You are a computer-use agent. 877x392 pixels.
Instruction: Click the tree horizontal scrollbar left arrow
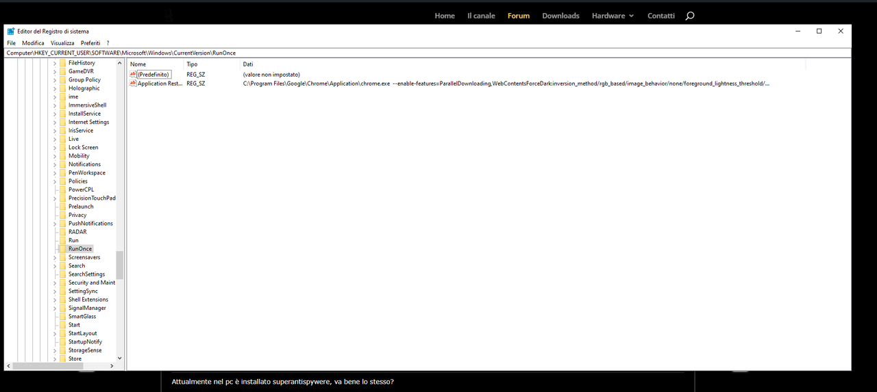pyautogui.click(x=8, y=366)
